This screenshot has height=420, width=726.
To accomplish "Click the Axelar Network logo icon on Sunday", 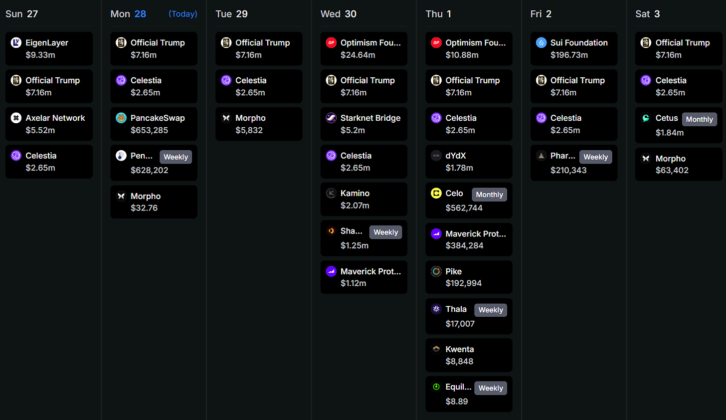I will [16, 118].
